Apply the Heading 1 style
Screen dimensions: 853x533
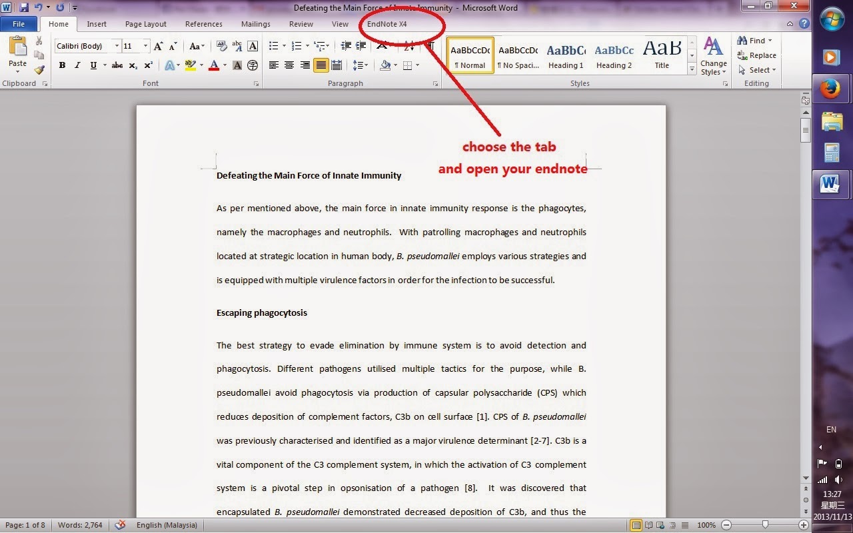566,53
